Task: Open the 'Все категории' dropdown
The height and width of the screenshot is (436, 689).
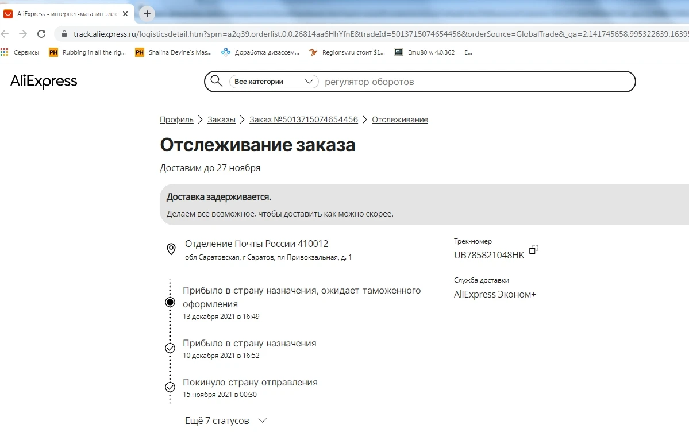Action: click(274, 81)
